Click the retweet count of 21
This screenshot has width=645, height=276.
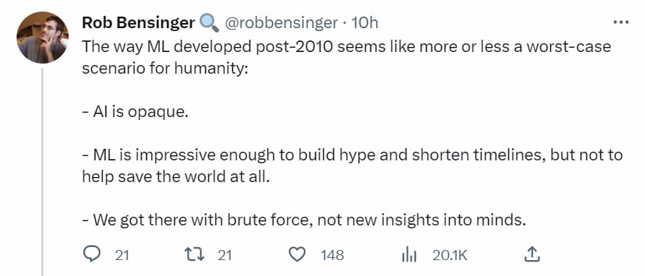pyautogui.click(x=225, y=256)
